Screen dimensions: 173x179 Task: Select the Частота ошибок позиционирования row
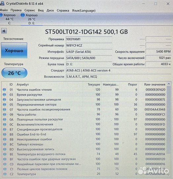pyautogui.click(x=84, y=109)
